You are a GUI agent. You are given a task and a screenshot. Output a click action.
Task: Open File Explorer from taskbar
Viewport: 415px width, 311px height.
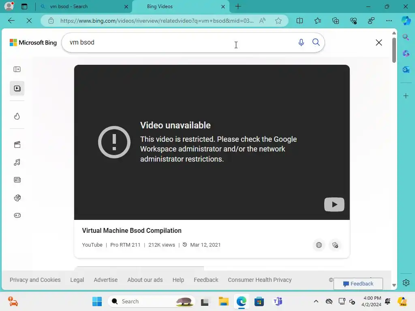[x=223, y=301]
